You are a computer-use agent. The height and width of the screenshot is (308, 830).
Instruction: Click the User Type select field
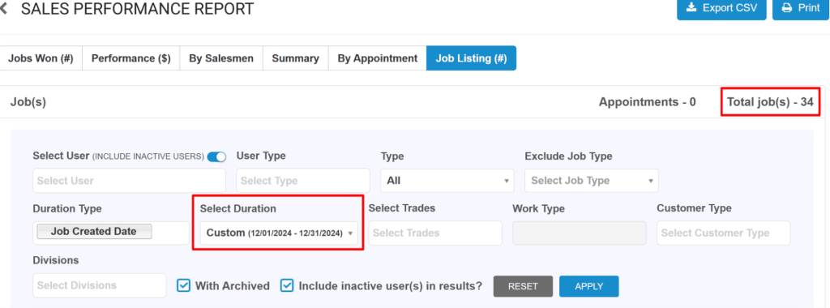coord(303,181)
